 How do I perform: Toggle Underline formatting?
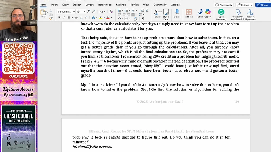point(69,17)
